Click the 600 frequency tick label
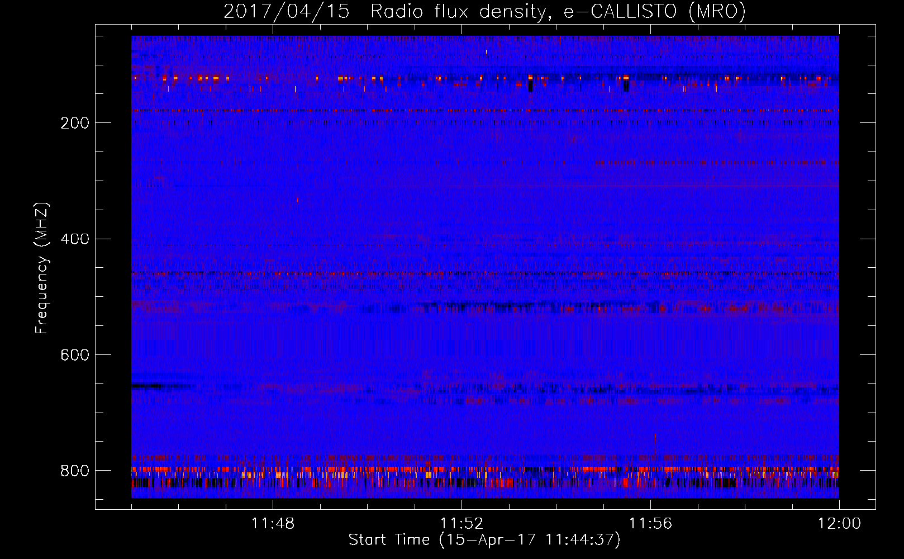Screen dimensions: 904x559 75,356
